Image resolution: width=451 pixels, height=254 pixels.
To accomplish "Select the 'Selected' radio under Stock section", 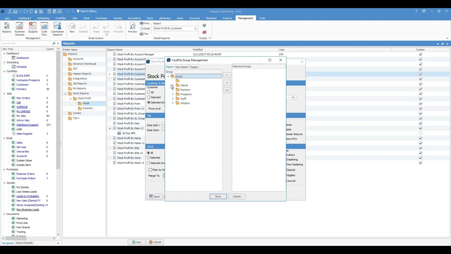I will point(148,158).
